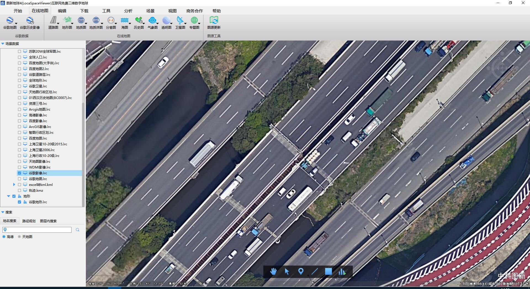Click the 谷歌地图 globe icon
This screenshot has height=289, width=530.
tap(10, 21)
